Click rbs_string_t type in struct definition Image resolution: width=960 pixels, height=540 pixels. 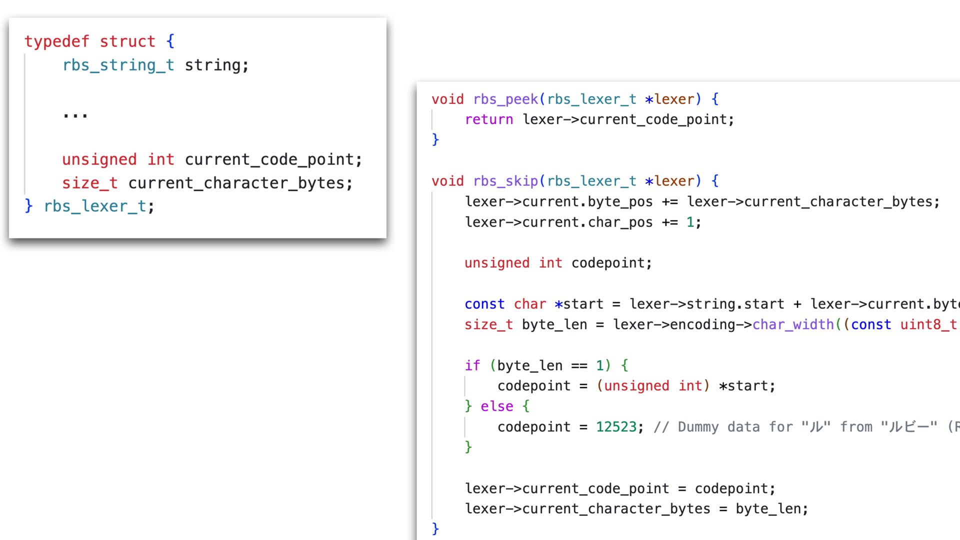tap(118, 65)
